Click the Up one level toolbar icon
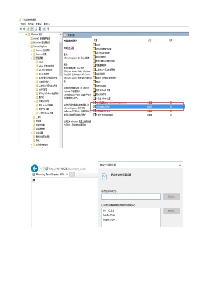 (29, 29)
